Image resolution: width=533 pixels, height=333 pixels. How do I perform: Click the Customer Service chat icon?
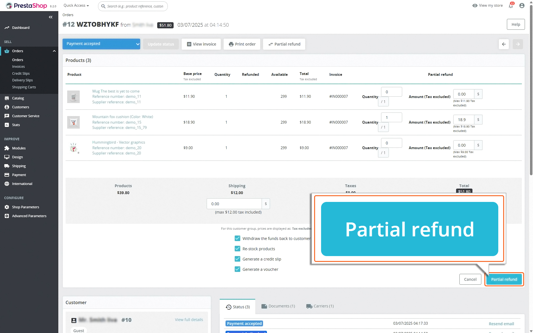pyautogui.click(x=7, y=116)
